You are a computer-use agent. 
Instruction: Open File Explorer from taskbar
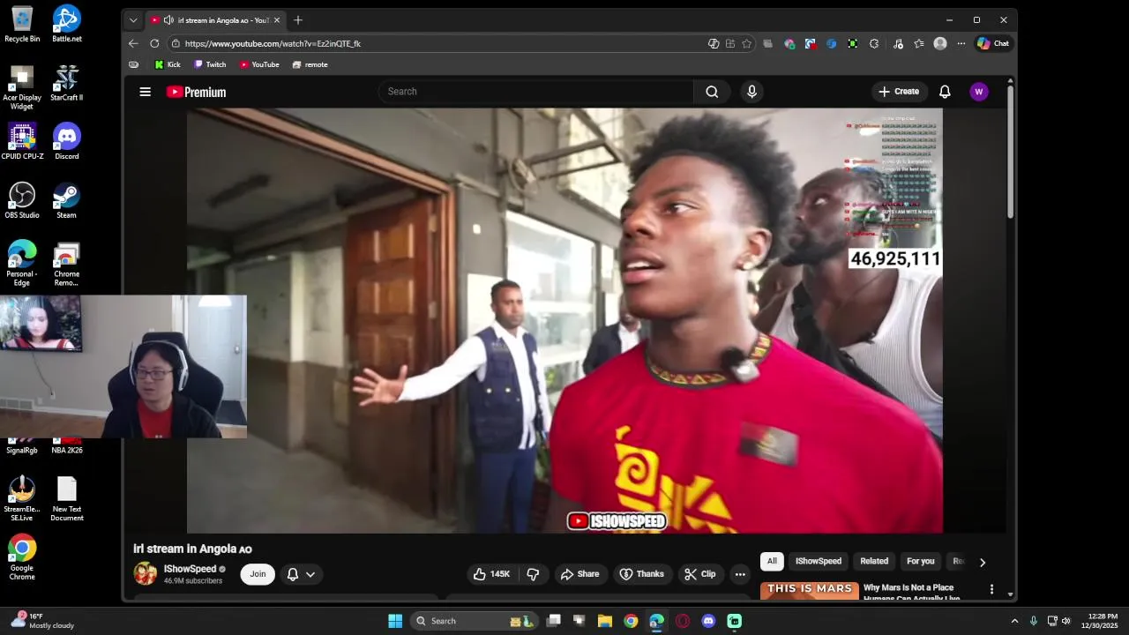[605, 621]
